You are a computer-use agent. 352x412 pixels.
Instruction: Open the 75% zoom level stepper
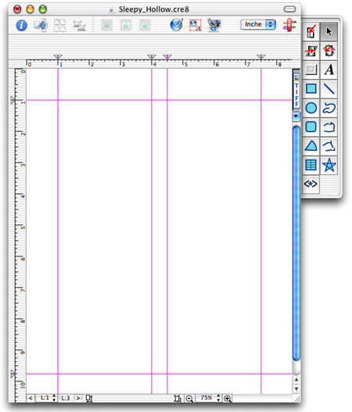click(218, 398)
